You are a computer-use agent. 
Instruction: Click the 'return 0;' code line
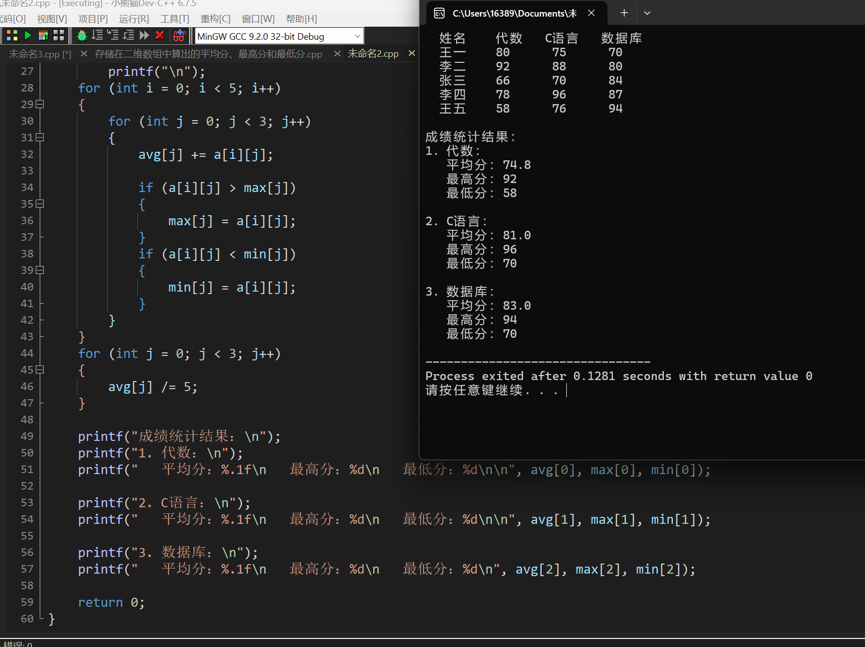pos(111,602)
